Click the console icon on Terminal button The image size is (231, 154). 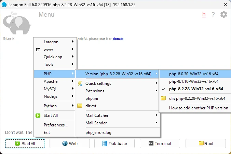[x=151, y=143]
